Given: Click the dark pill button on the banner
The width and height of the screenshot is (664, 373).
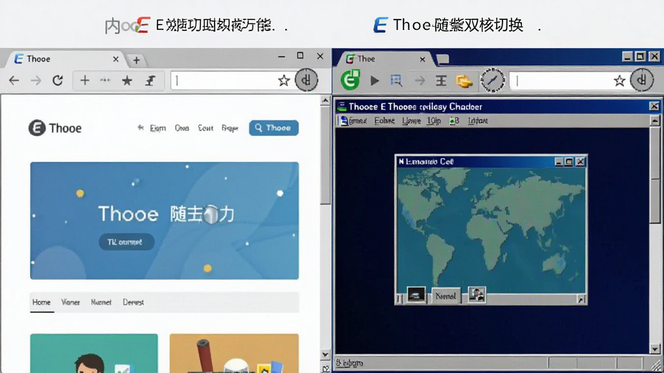Looking at the screenshot, I should [x=126, y=242].
